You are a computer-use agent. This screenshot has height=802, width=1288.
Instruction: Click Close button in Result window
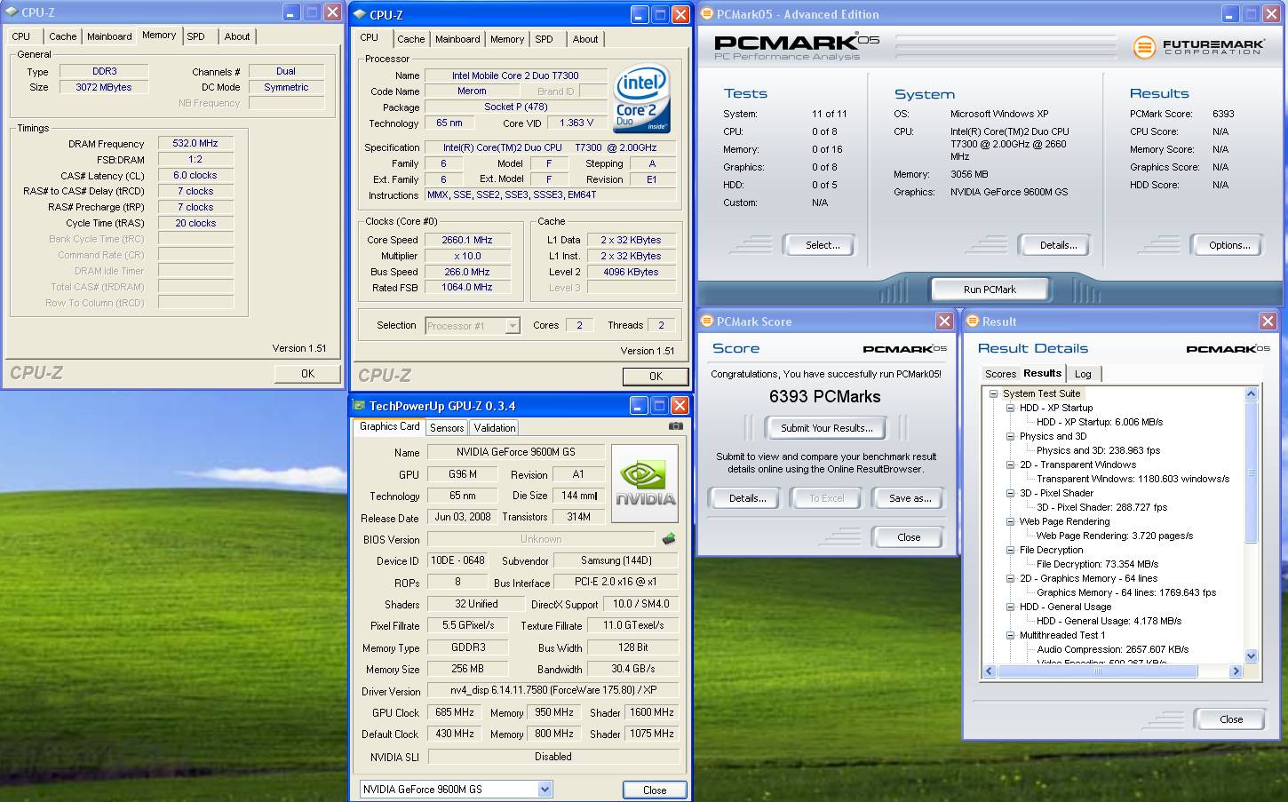[1231, 719]
